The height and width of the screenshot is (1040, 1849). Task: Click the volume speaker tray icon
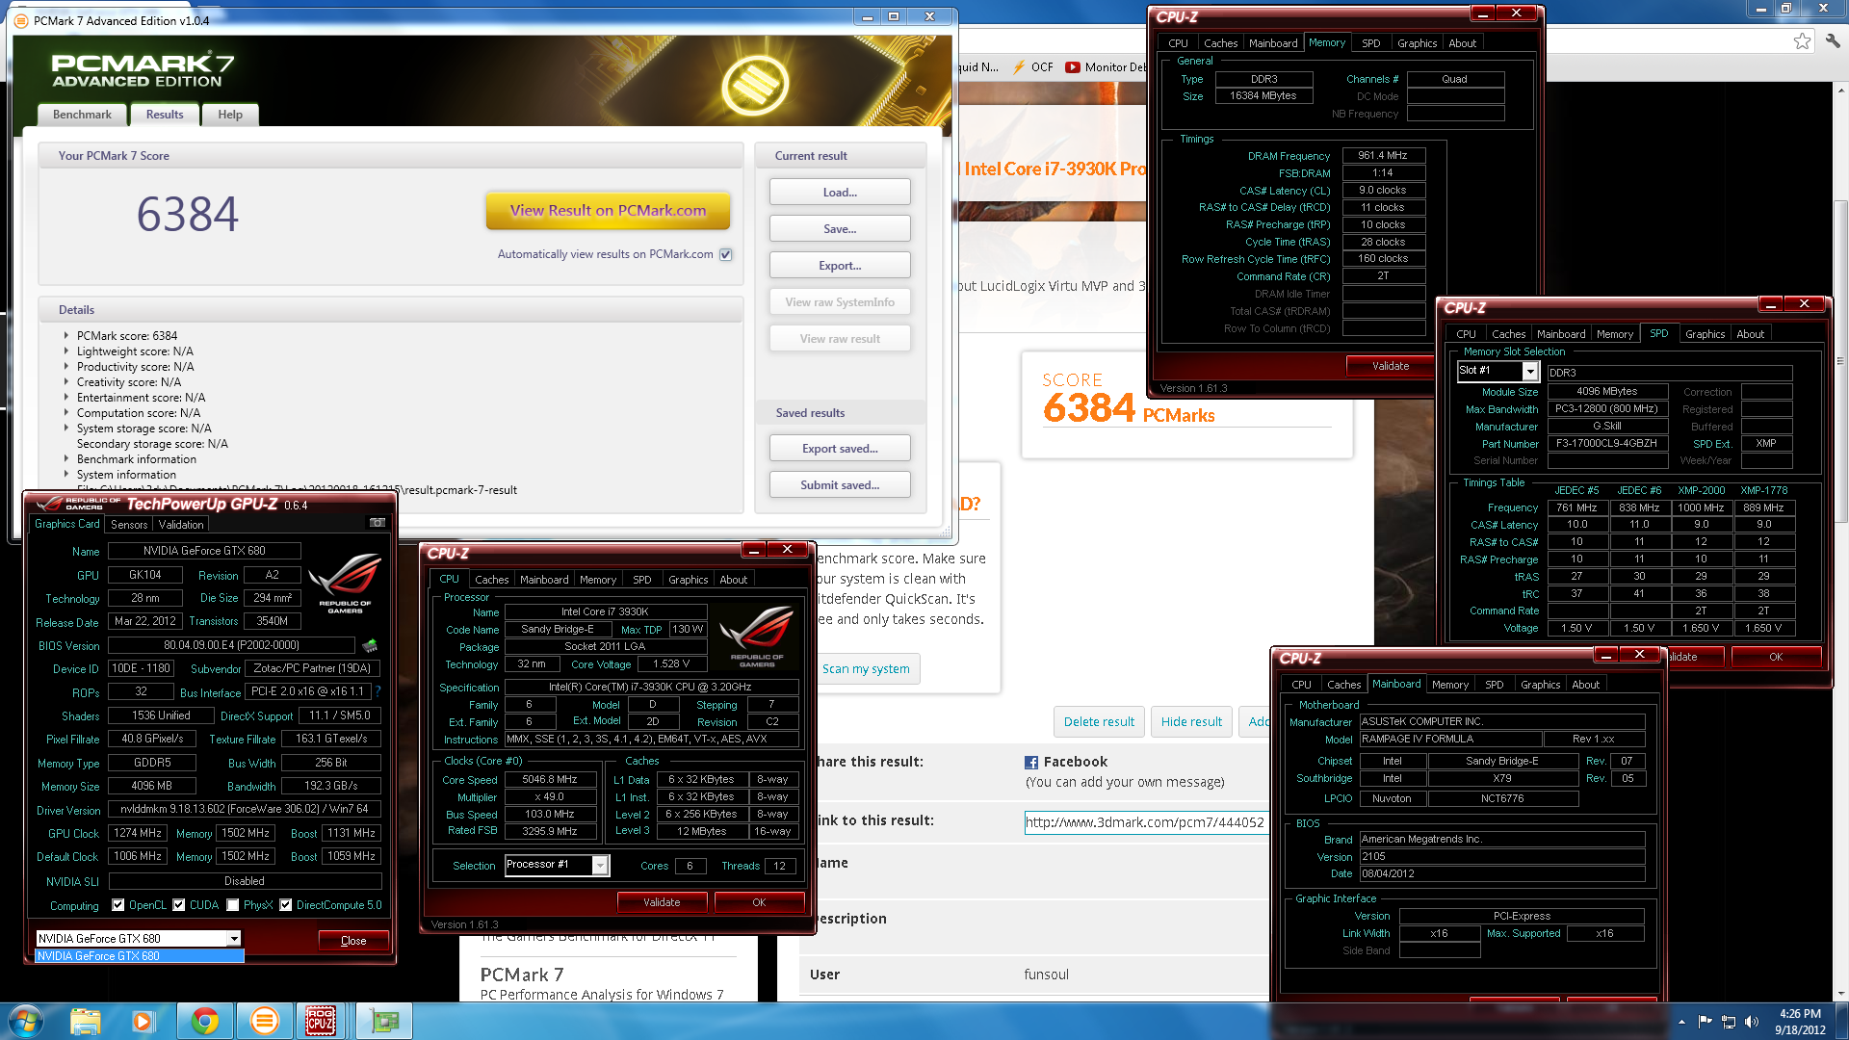click(x=1752, y=1022)
